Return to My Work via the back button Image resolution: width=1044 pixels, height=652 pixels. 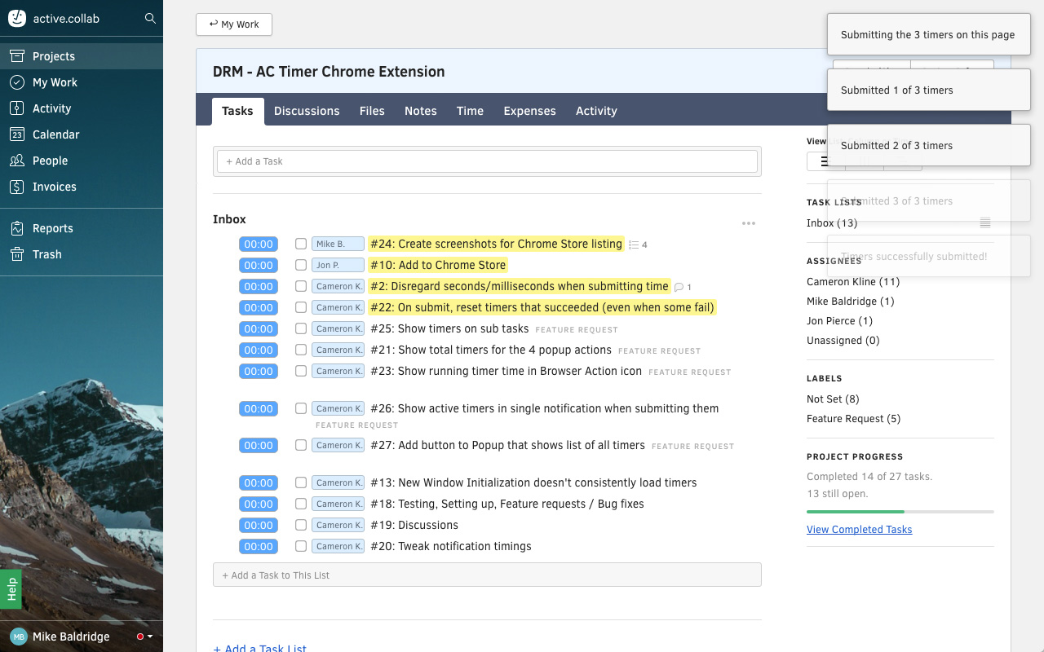(x=233, y=24)
